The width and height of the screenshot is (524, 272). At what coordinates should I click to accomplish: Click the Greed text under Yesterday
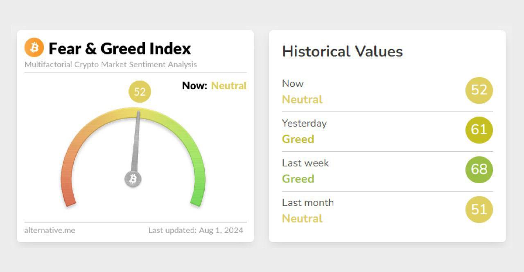pyautogui.click(x=298, y=139)
